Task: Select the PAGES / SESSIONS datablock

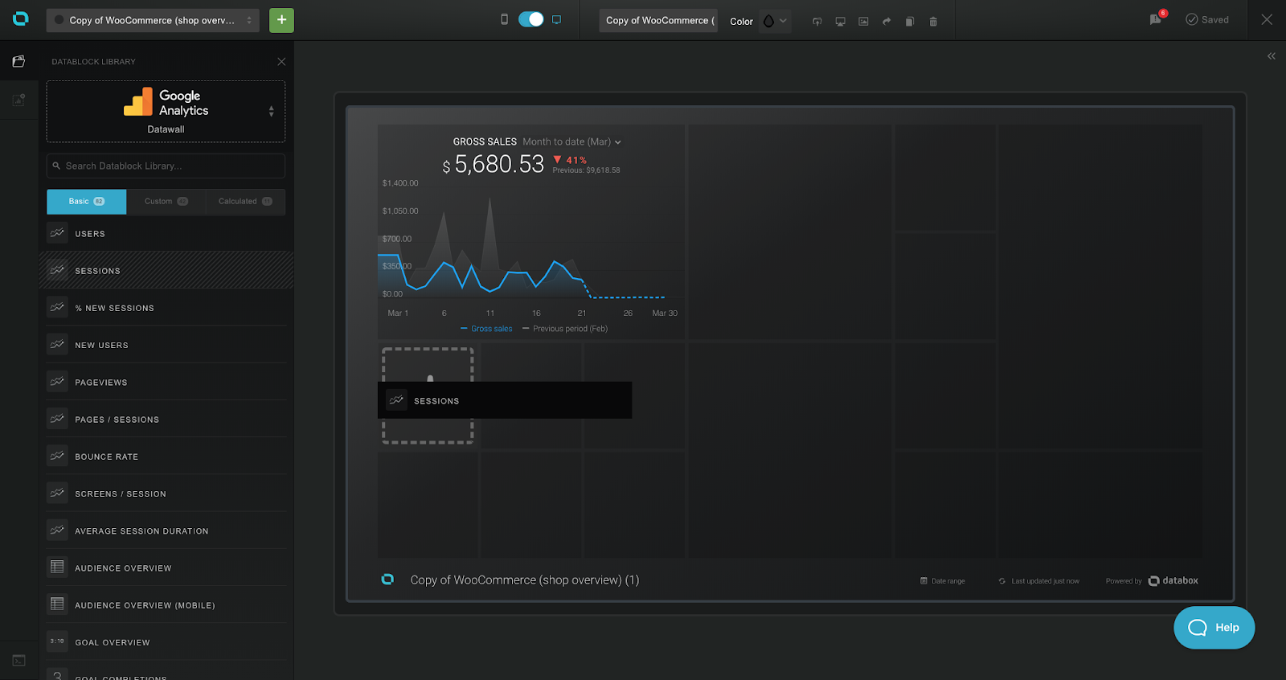Action: 166,420
